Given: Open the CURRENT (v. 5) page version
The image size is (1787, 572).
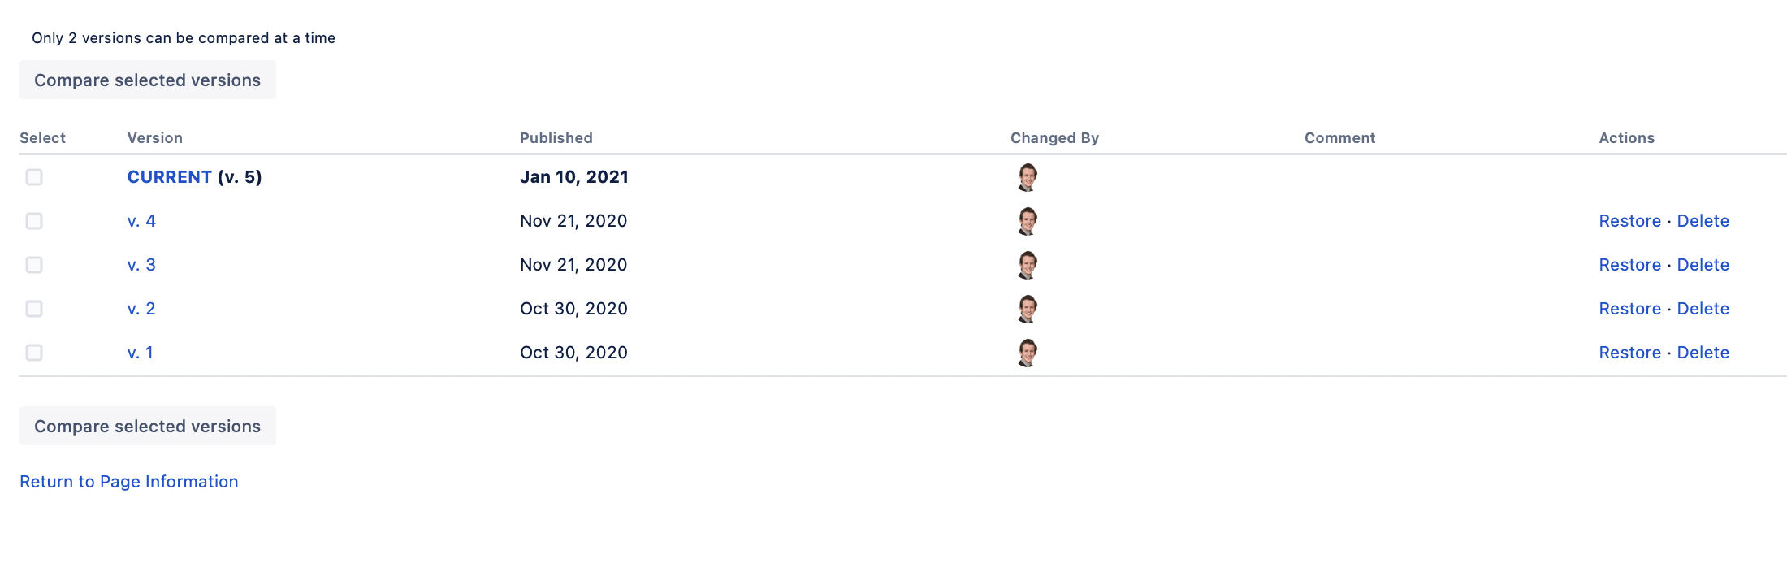Looking at the screenshot, I should (169, 176).
